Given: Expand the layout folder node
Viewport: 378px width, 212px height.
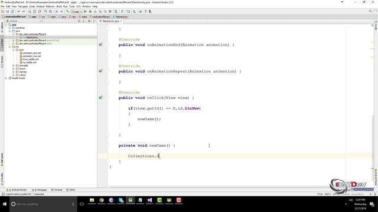Looking at the screenshot, I should tap(14, 68).
